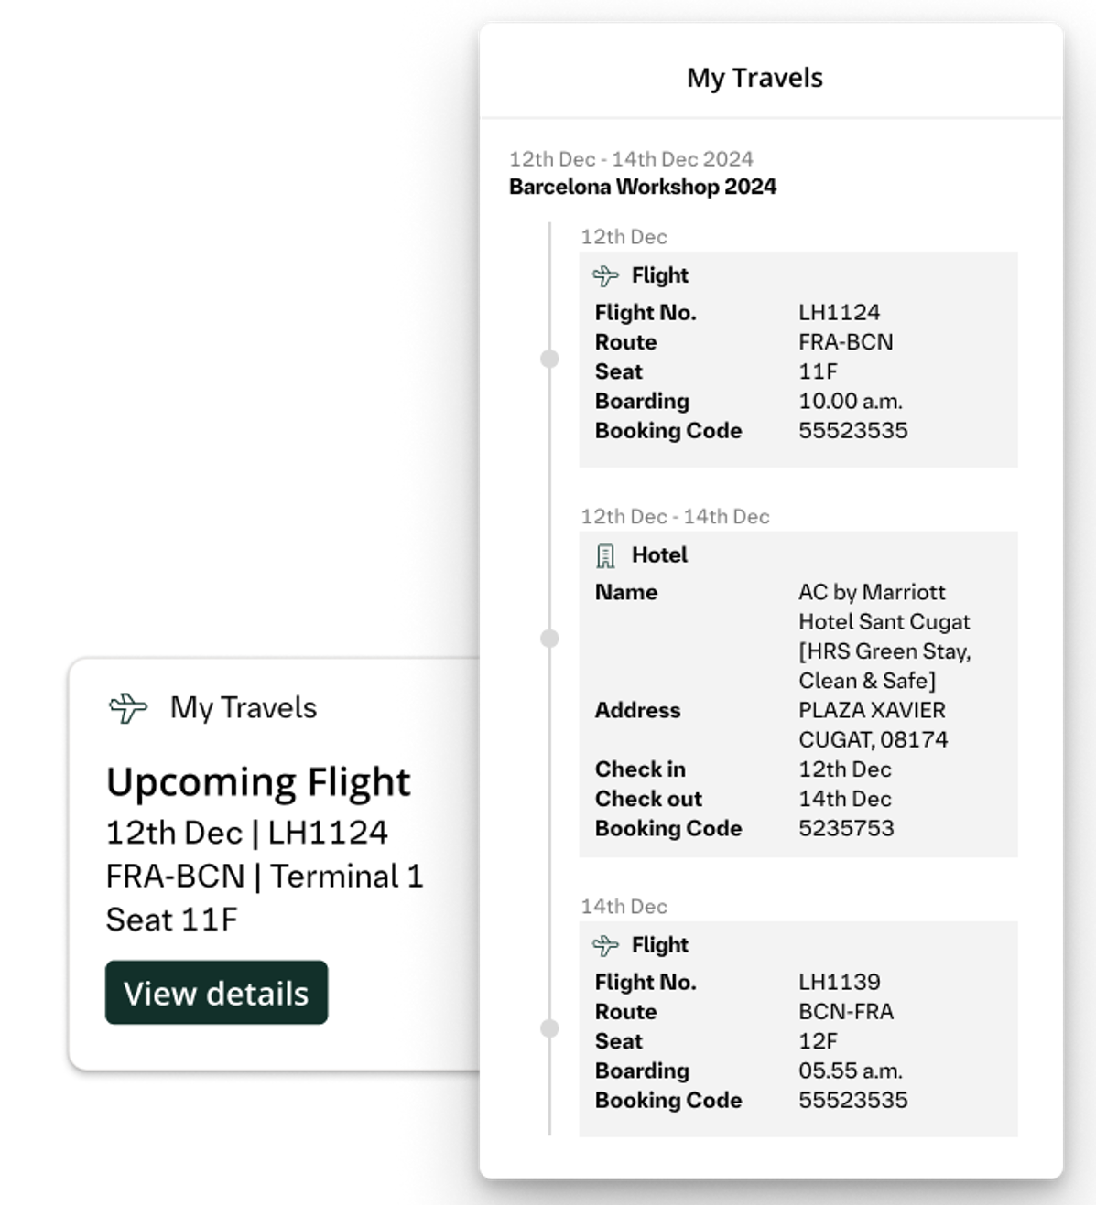Select the timeline dot beside the 14th Dec flight
Image resolution: width=1096 pixels, height=1205 pixels.
(x=549, y=1028)
